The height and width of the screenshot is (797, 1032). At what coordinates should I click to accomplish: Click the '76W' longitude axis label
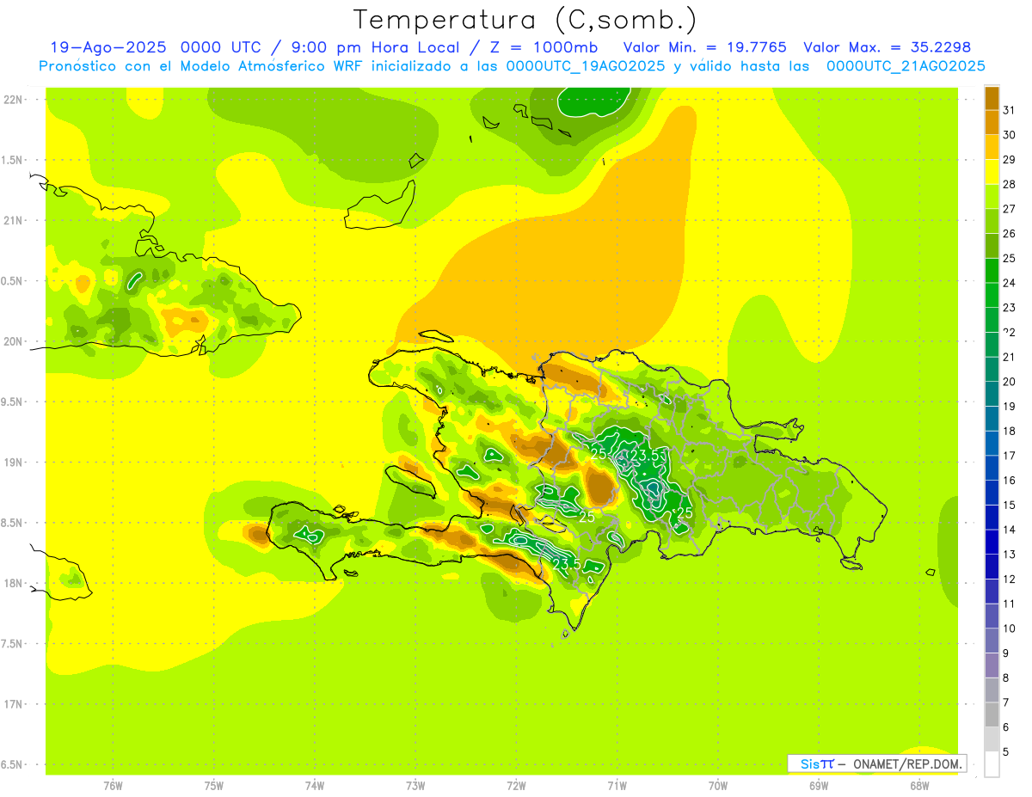(113, 785)
